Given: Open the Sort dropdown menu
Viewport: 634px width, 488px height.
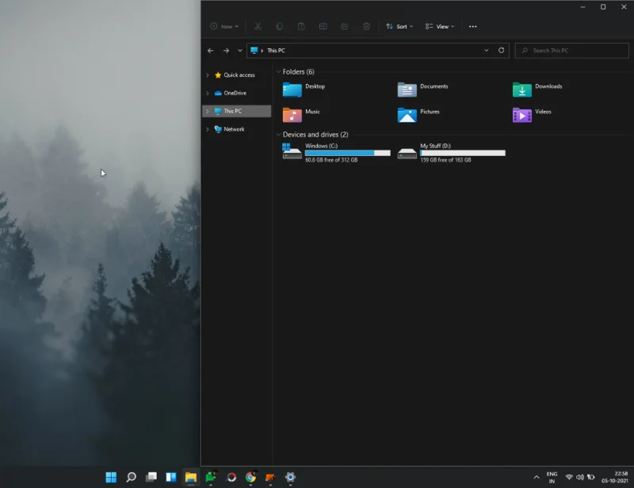Looking at the screenshot, I should click(x=399, y=26).
